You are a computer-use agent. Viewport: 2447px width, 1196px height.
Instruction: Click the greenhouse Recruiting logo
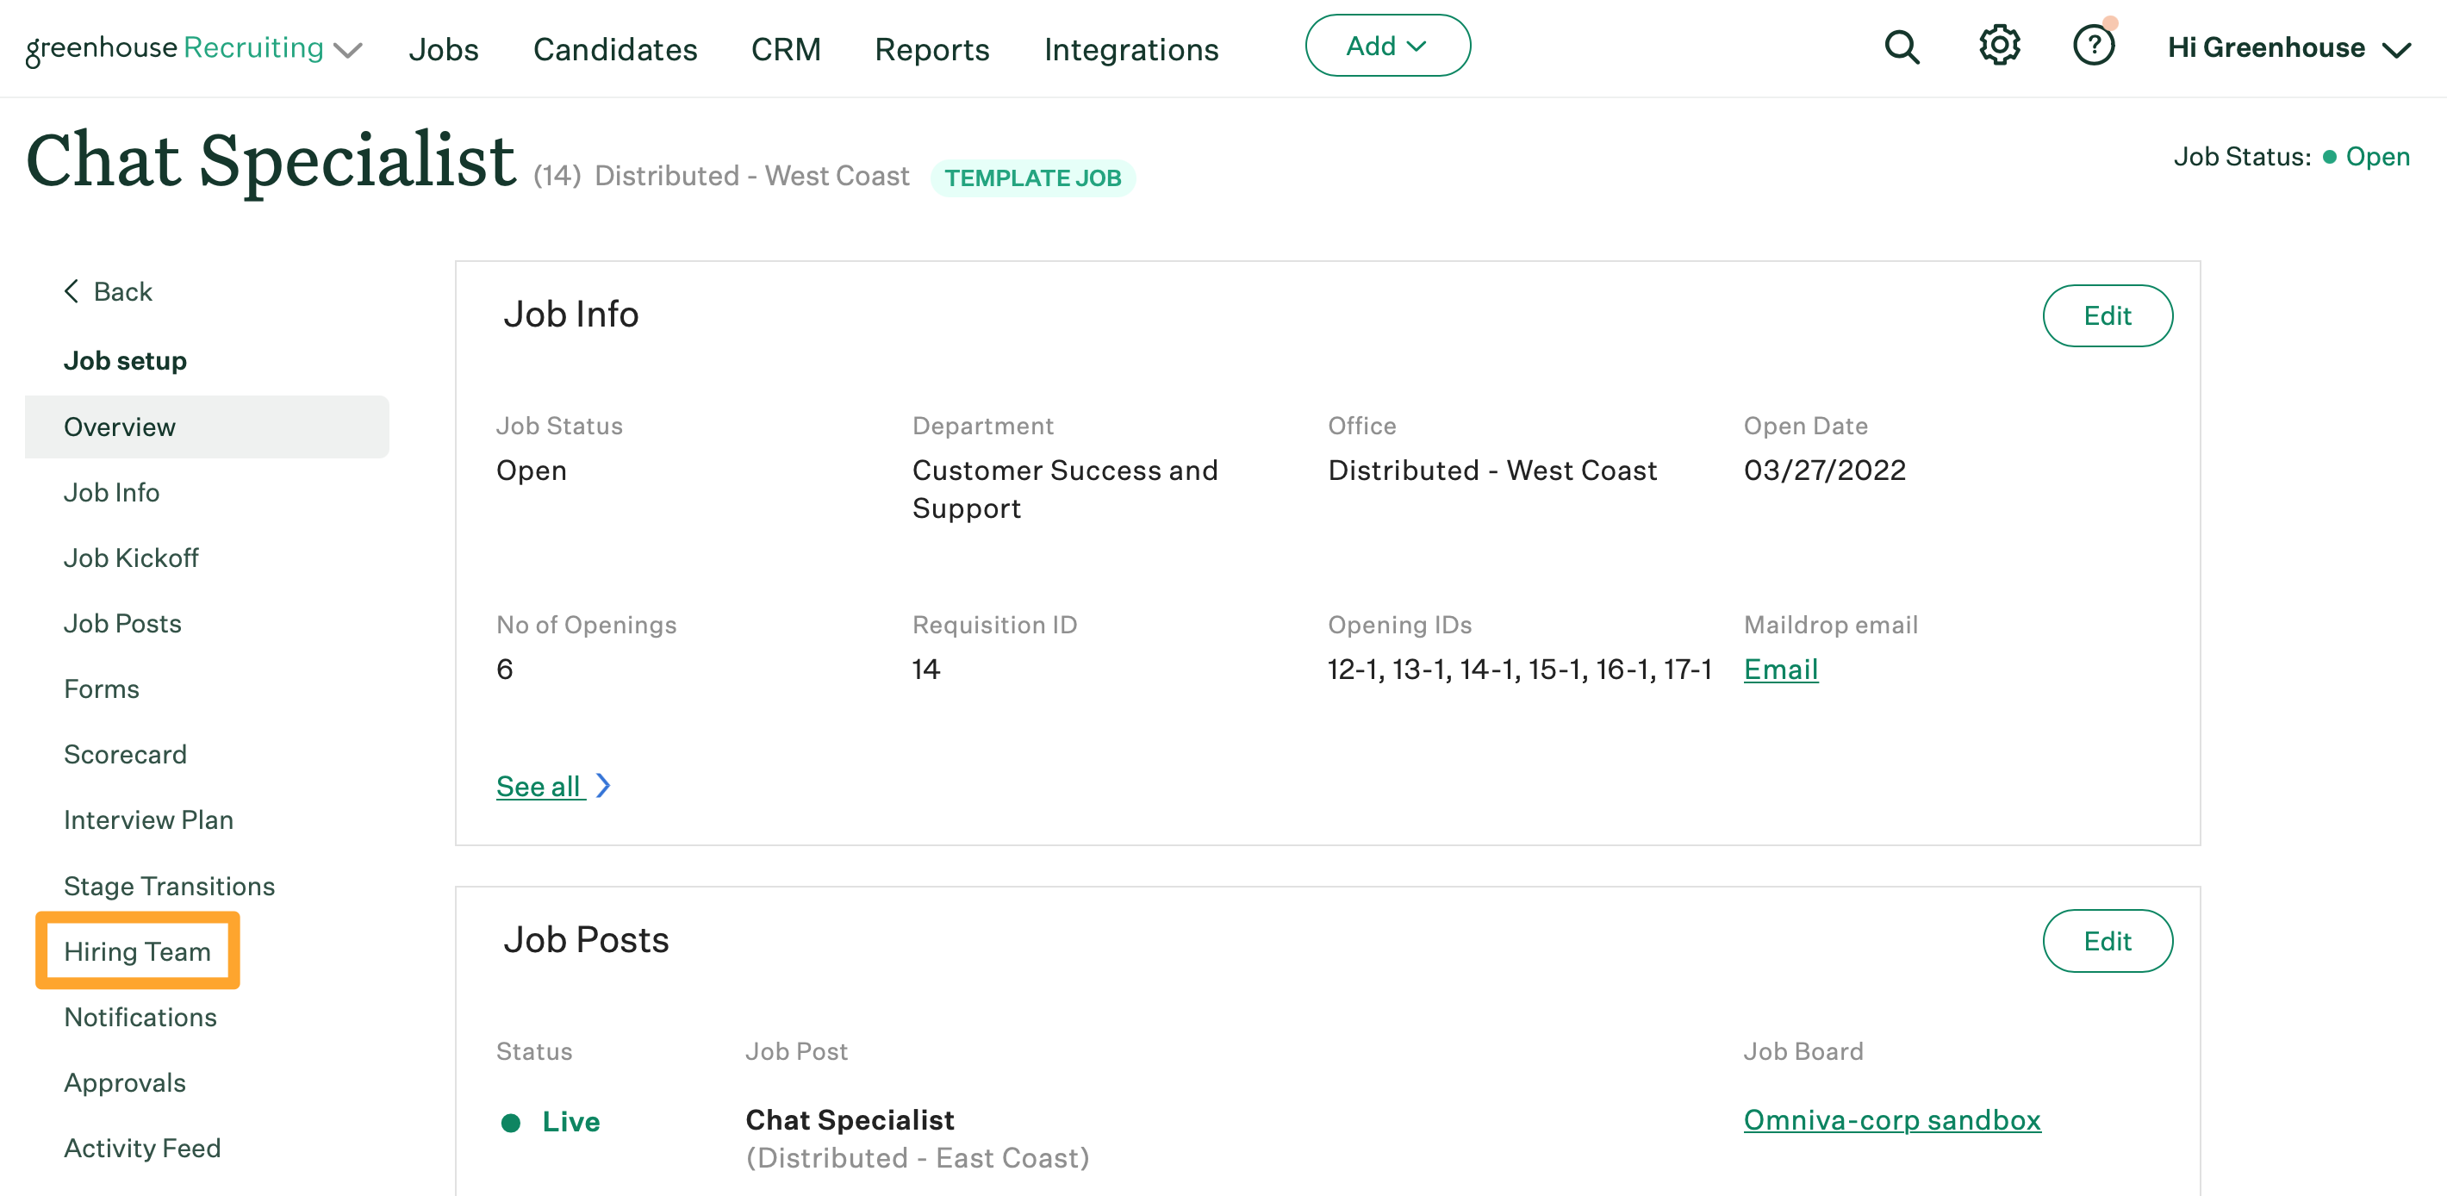point(174,47)
